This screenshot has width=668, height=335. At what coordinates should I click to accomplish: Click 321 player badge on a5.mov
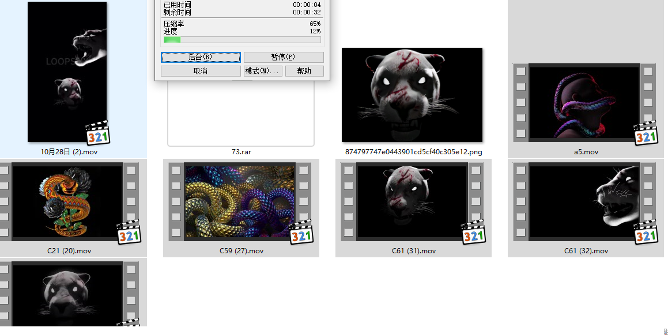(646, 133)
